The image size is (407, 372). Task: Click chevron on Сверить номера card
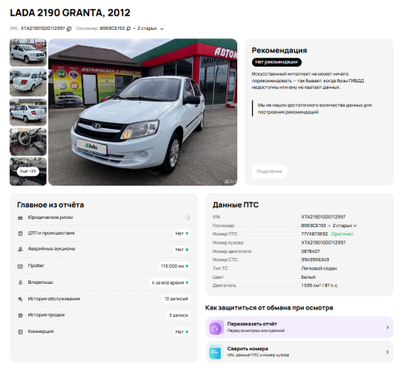click(x=388, y=352)
